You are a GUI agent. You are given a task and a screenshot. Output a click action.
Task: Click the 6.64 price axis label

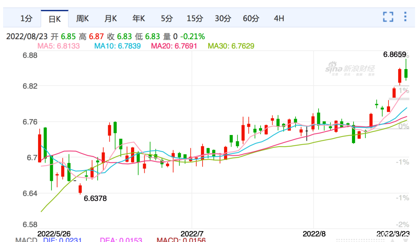pyautogui.click(x=30, y=194)
